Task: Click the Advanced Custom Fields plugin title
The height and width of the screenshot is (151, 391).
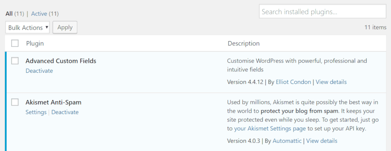Action: point(61,61)
